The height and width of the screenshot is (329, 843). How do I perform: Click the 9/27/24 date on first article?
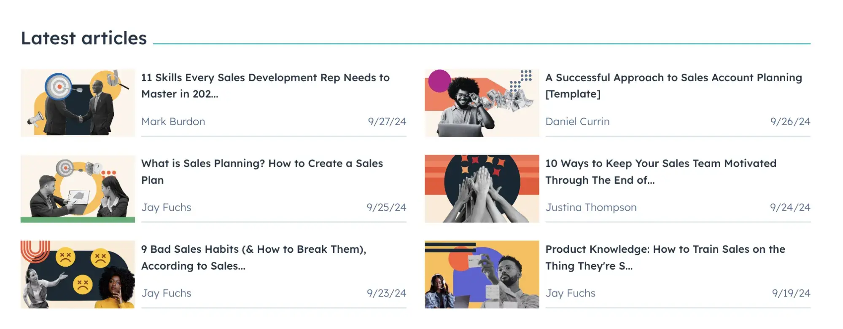(387, 122)
